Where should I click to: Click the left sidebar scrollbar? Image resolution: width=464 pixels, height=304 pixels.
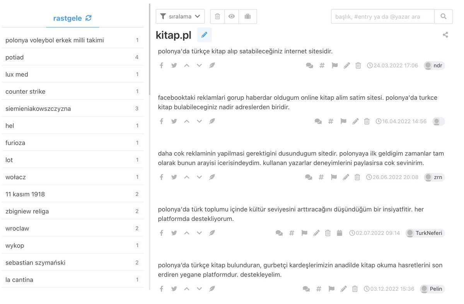pyautogui.click(x=150, y=50)
